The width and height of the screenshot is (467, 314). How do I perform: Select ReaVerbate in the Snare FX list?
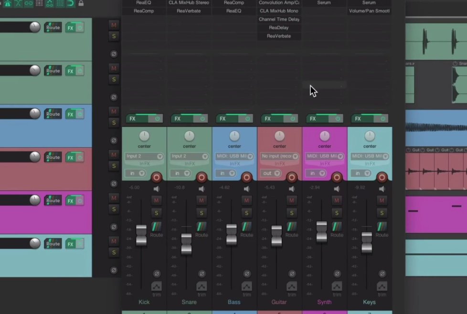coord(189,11)
